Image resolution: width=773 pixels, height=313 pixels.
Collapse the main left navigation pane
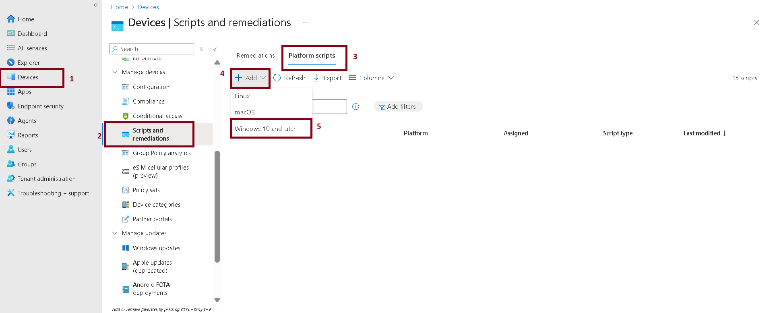tap(96, 5)
